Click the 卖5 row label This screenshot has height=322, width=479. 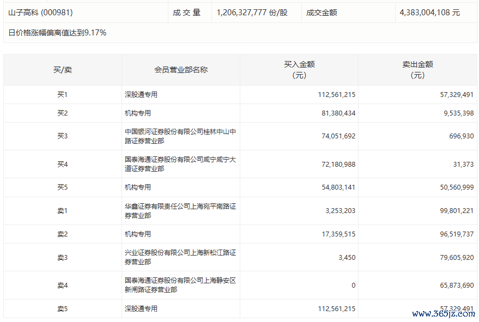tap(62, 308)
